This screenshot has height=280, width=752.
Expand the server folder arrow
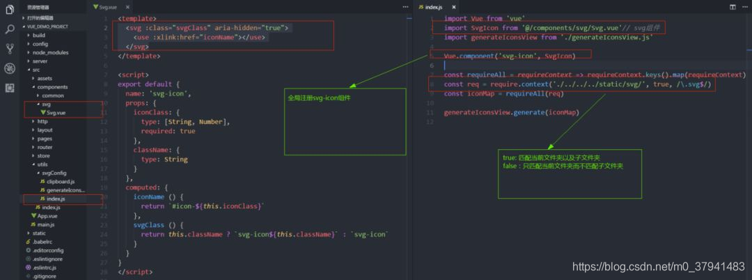29,61
